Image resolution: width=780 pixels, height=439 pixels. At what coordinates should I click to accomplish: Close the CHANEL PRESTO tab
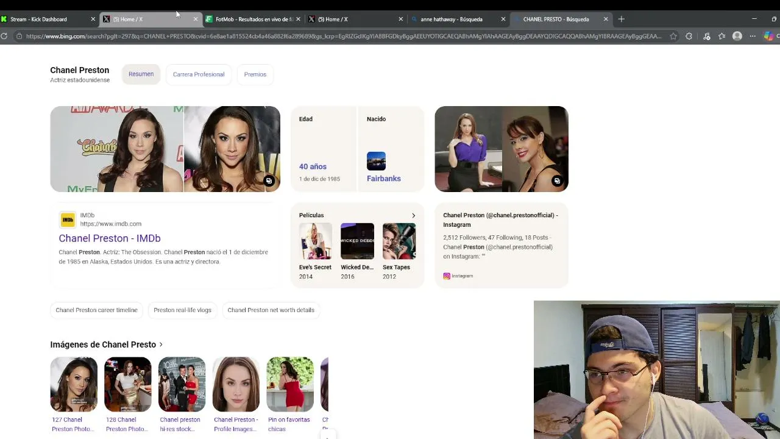coord(606,19)
